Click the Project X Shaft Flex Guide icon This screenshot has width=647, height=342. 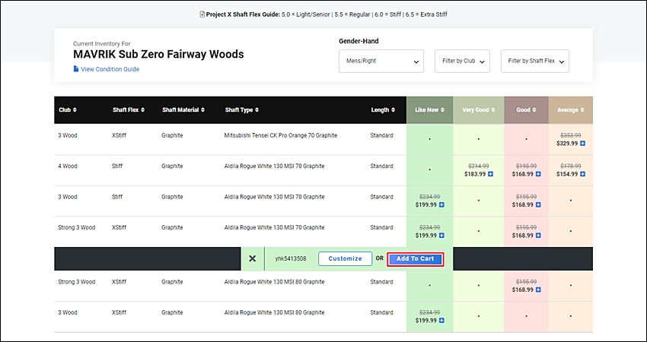[x=202, y=14]
